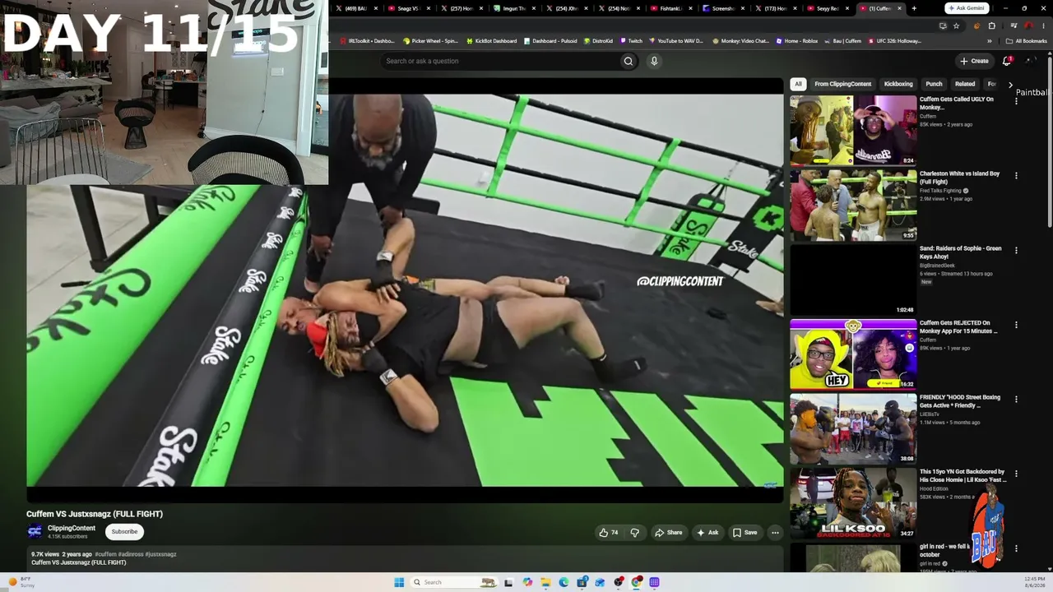
Task: Open Lil Ksoo backdoored video thumbnail
Action: click(853, 503)
